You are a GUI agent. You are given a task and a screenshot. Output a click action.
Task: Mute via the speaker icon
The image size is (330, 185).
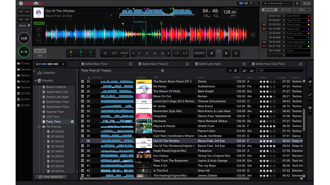265,4
